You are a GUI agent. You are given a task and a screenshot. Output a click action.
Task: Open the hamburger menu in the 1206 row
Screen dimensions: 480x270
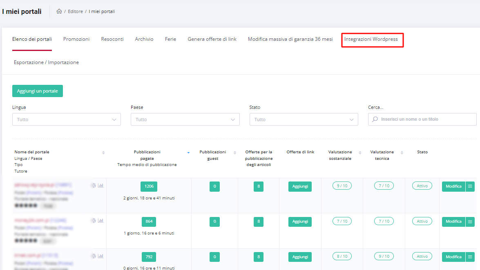tap(470, 186)
